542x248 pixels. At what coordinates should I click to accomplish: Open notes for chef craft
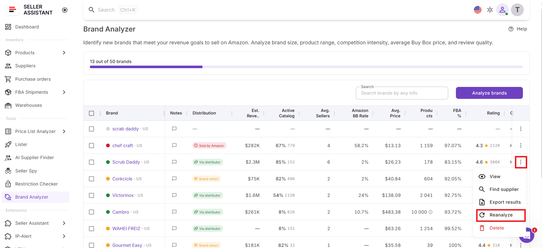click(174, 145)
